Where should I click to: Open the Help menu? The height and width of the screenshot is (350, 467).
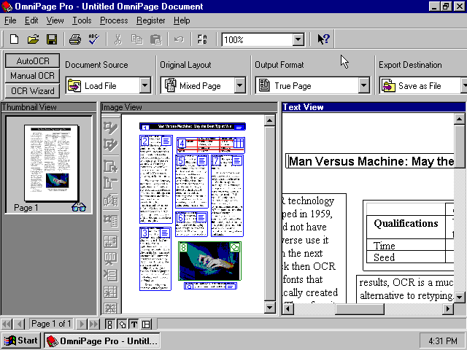[182, 20]
